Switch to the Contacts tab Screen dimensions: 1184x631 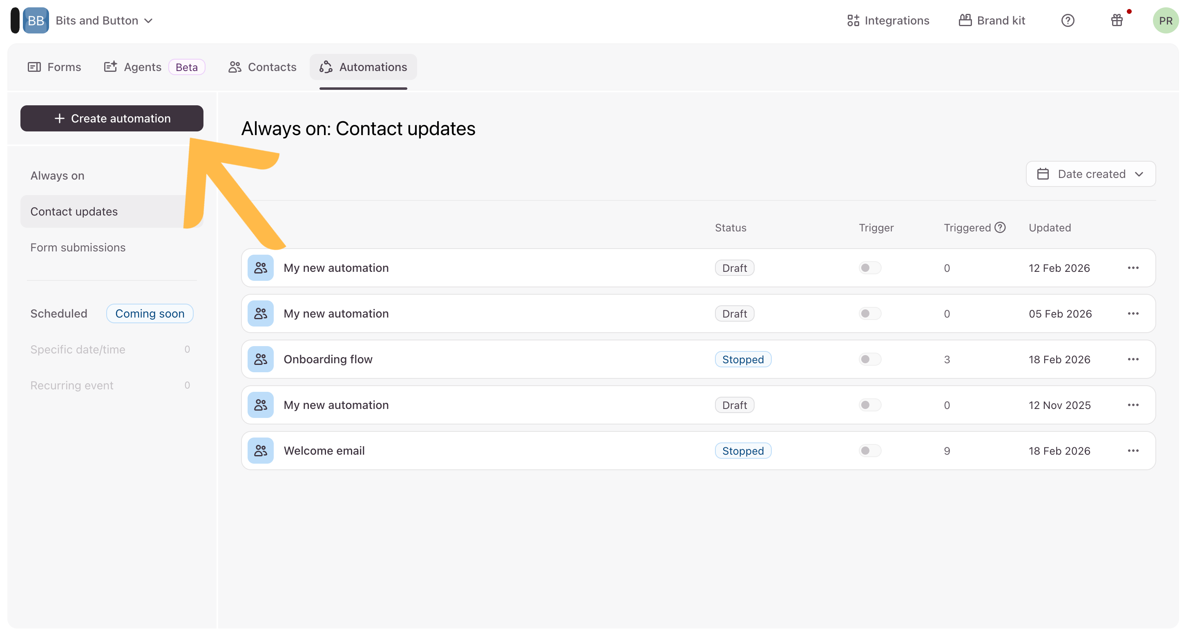[262, 67]
